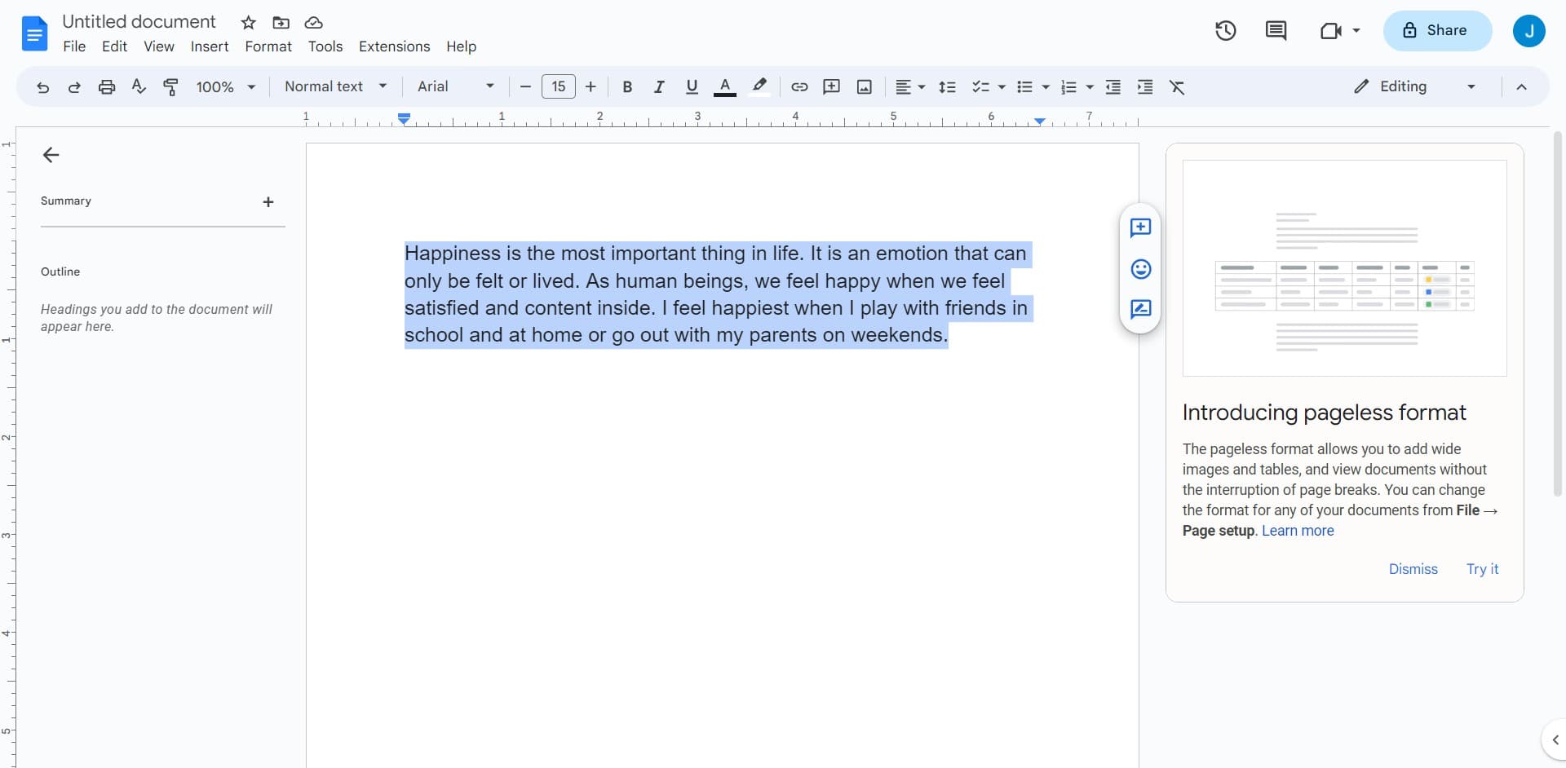The image size is (1566, 768).
Task: Clear formatting of the selected text
Action: point(1177,86)
